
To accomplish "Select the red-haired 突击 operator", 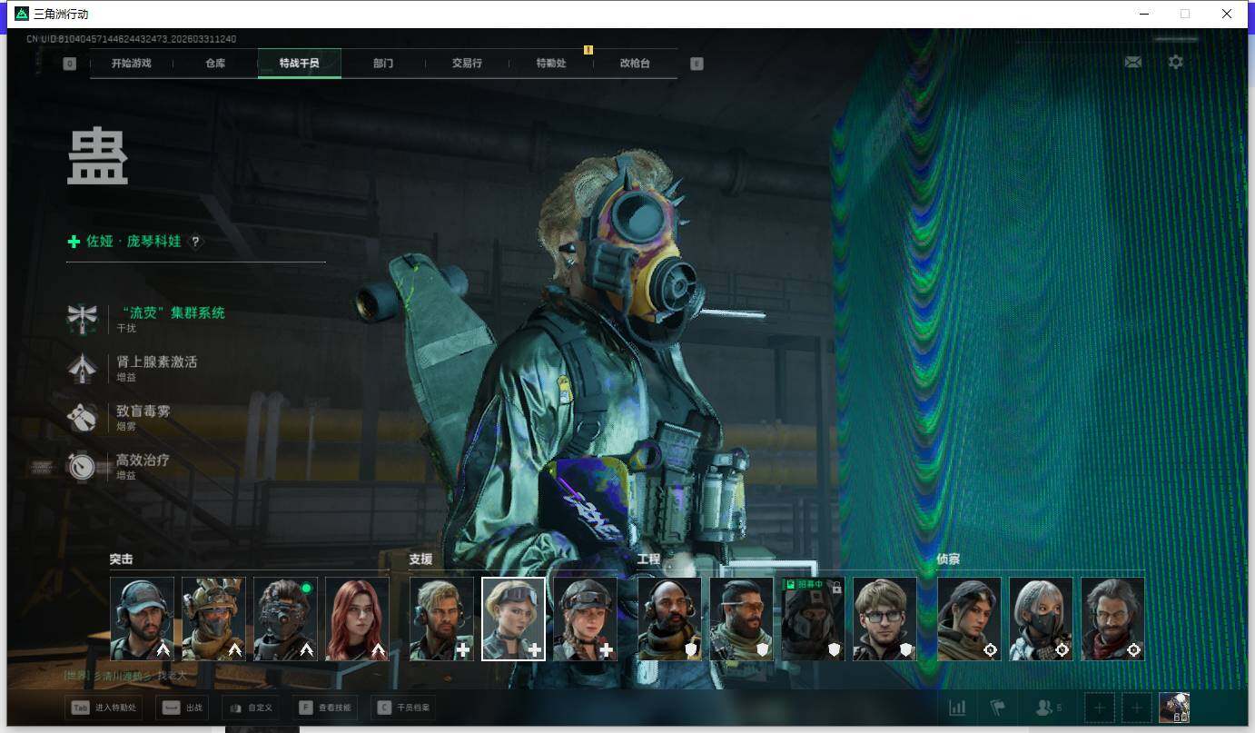I will coord(357,619).
